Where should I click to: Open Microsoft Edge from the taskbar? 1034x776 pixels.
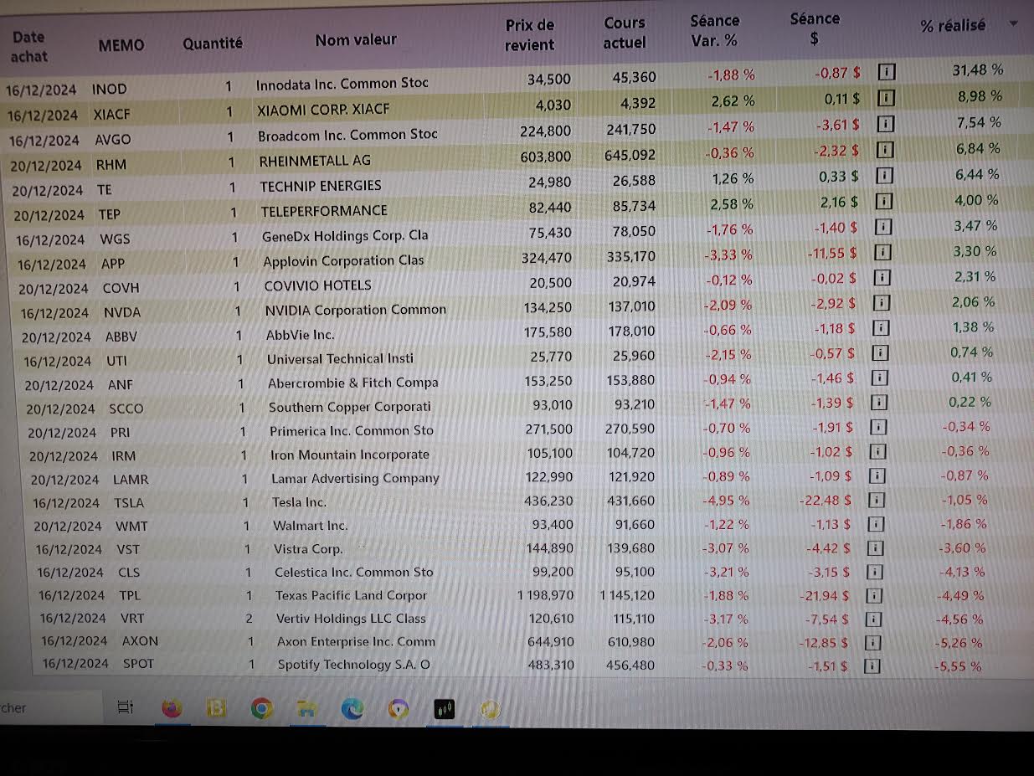click(x=352, y=710)
